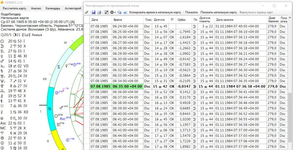Click longitude value '15 42' in bold row
293x150 pixels.
160,87
